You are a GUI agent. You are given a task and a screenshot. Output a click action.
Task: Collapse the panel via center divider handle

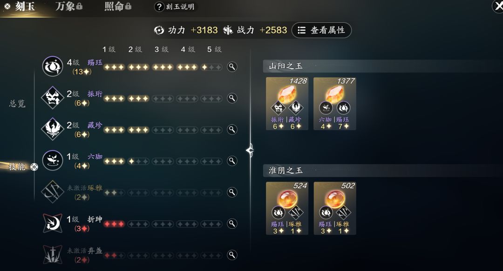251,150
